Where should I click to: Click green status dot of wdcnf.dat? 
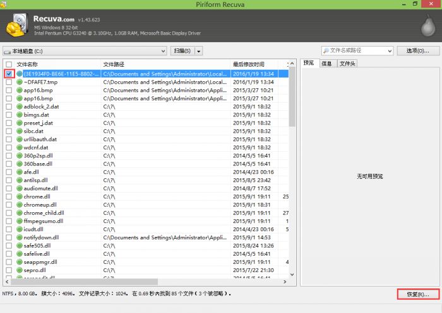[x=19, y=147]
